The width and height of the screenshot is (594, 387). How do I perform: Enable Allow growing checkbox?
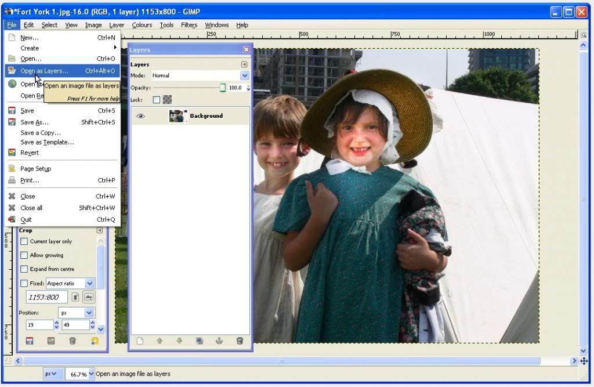pyautogui.click(x=24, y=255)
